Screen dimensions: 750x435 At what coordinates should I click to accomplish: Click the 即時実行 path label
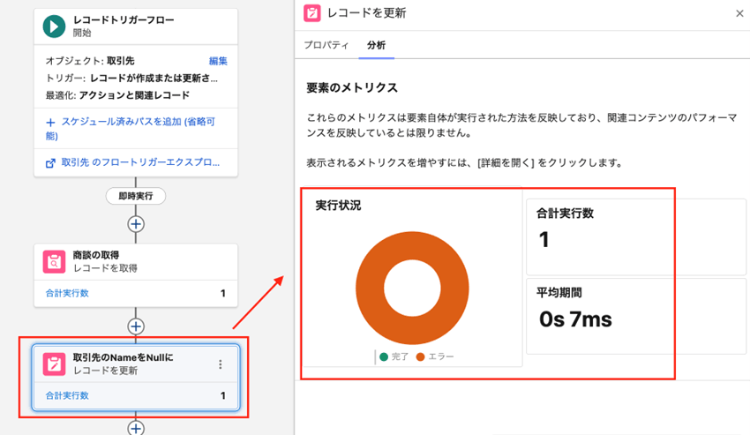[x=136, y=195]
